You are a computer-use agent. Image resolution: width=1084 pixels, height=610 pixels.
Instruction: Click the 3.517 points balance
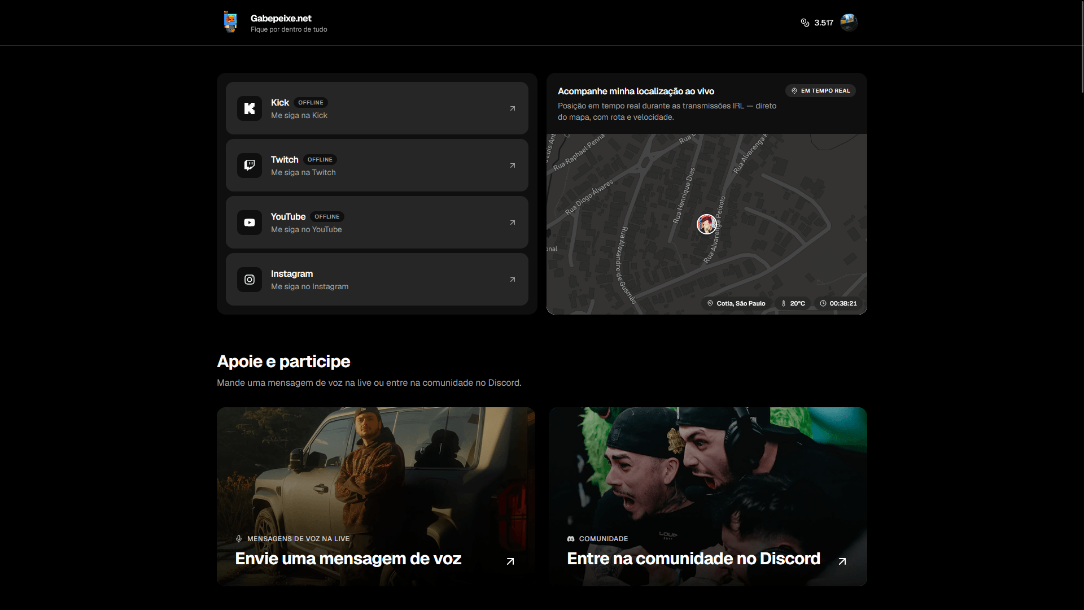(824, 23)
